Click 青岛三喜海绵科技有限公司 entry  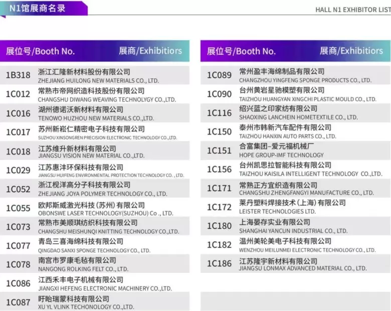point(81,241)
